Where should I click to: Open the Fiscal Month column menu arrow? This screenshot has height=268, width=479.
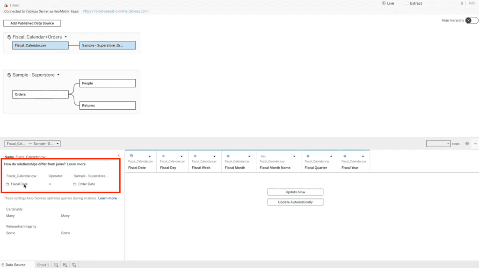249,156
